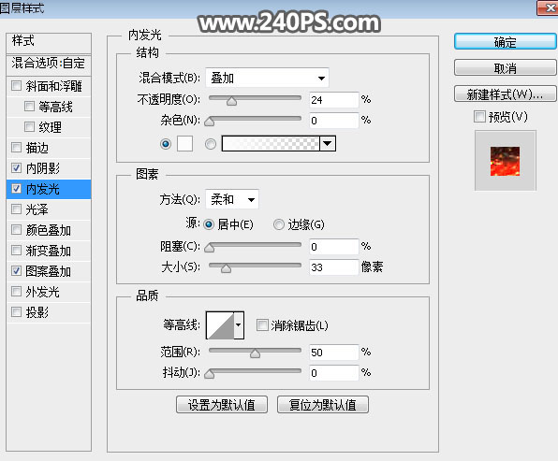Open 等高线 contour picker arrow

(239, 324)
